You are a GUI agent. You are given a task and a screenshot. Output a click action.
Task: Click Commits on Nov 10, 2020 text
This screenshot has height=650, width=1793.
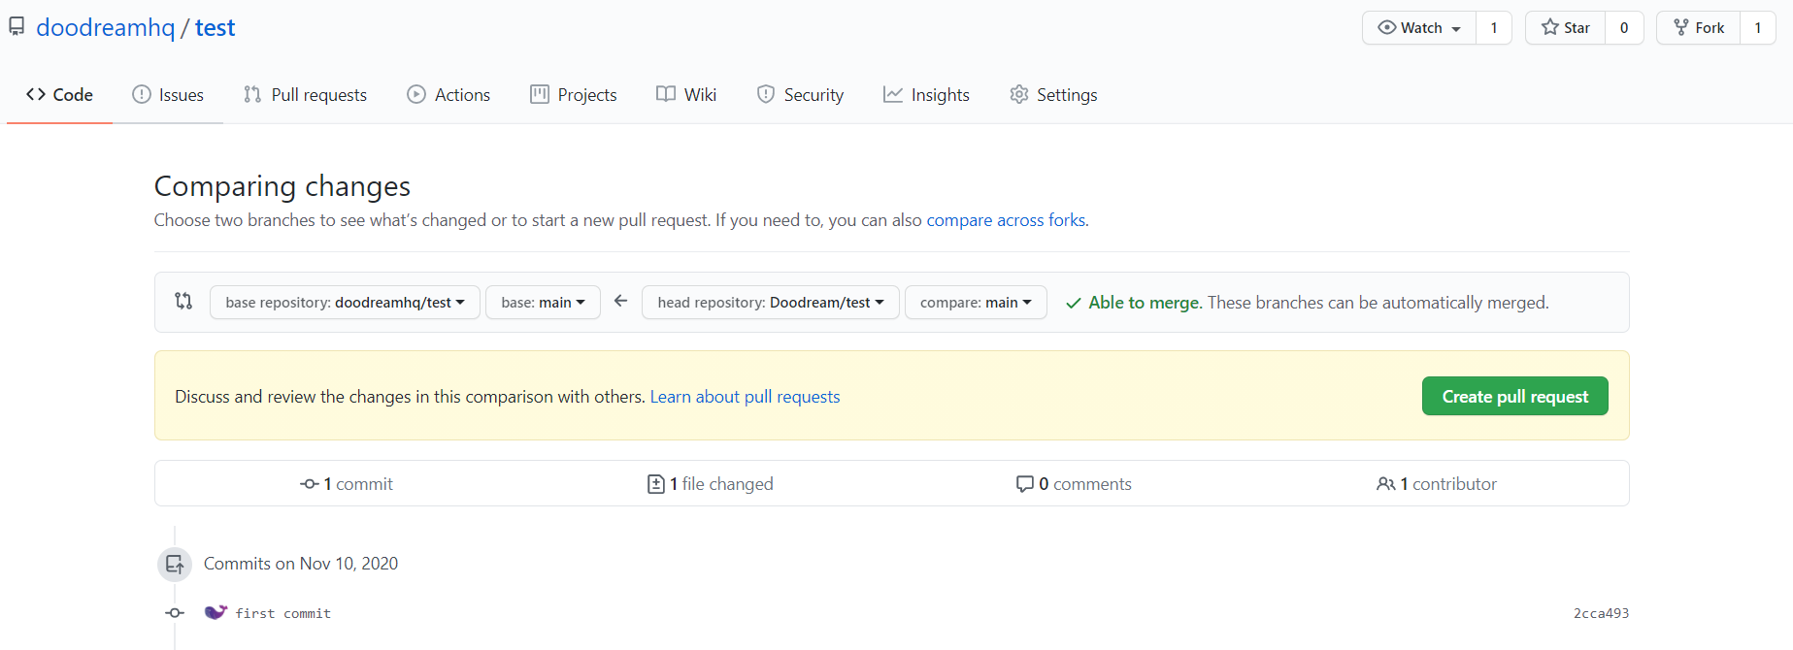(301, 564)
